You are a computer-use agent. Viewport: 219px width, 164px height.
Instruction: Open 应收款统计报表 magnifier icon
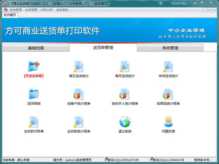(x=78, y=122)
